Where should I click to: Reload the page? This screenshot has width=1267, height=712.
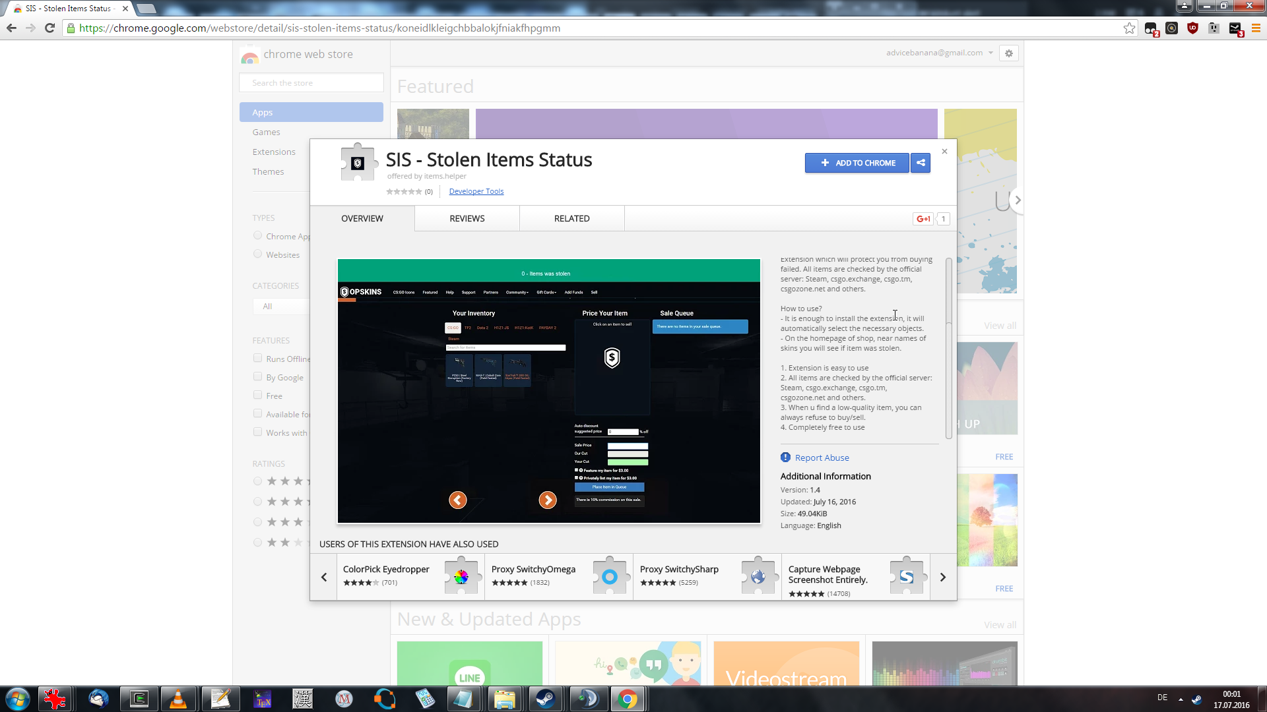click(x=49, y=28)
